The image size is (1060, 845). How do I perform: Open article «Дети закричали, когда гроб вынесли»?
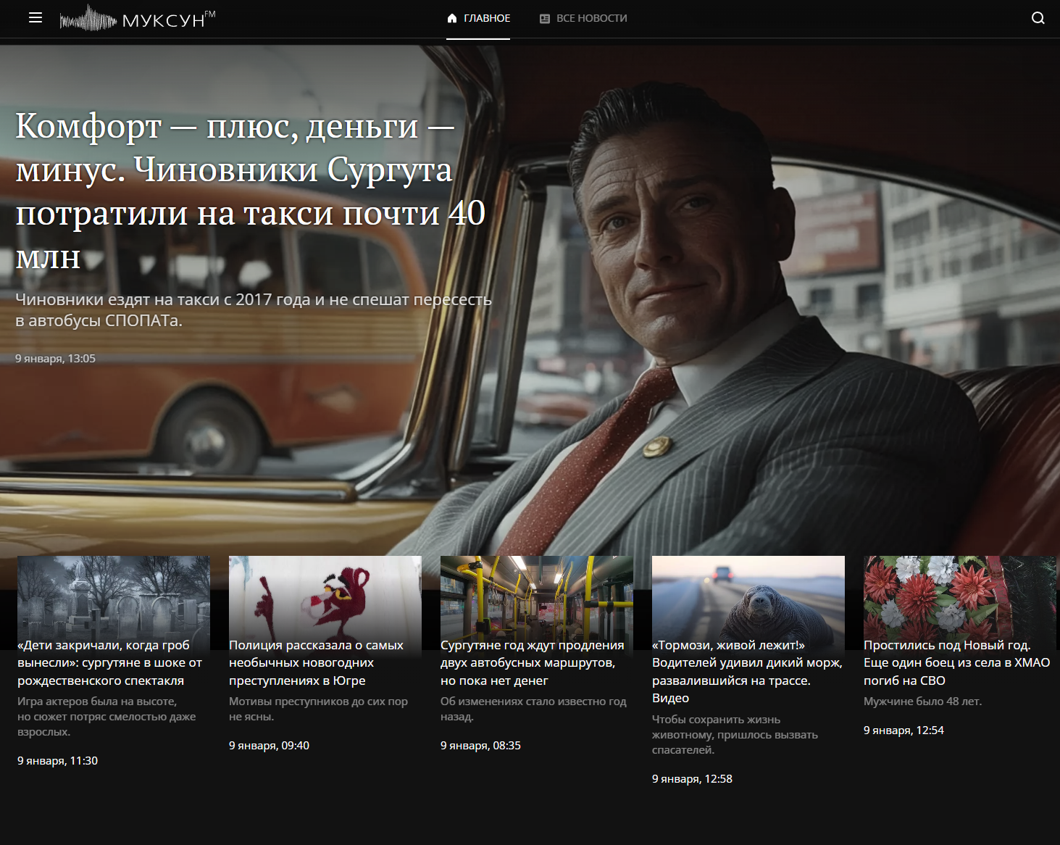[x=110, y=662]
